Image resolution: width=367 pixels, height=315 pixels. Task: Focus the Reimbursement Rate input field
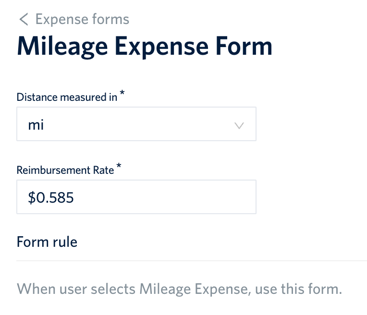[x=136, y=197]
